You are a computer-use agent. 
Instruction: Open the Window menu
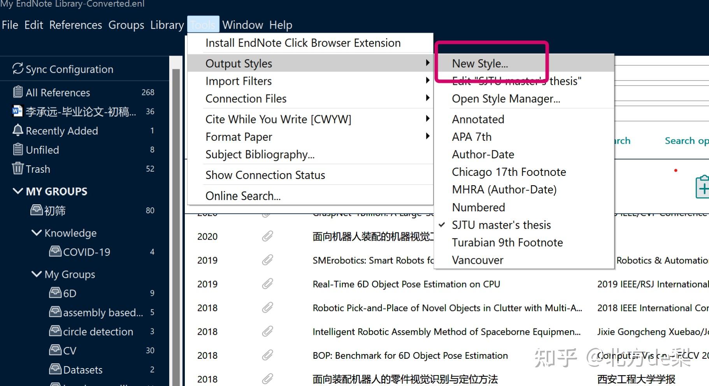(x=243, y=25)
